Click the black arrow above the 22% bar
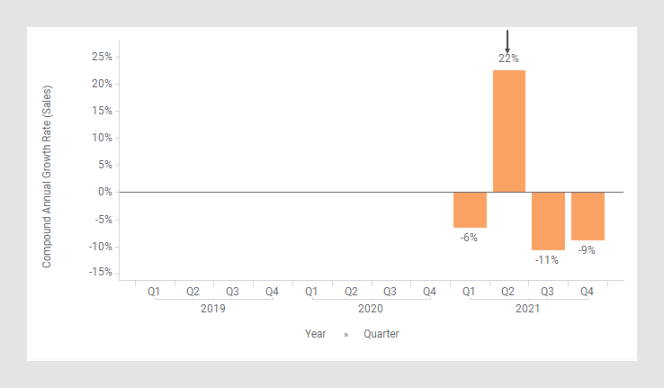Viewport: 664px width, 388px height. coord(507,41)
